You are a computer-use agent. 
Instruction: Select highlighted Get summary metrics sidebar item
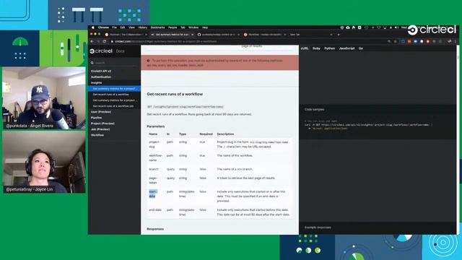114,88
